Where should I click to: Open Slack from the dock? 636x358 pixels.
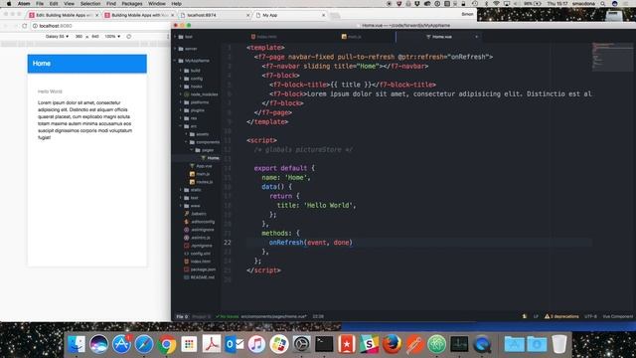point(369,344)
